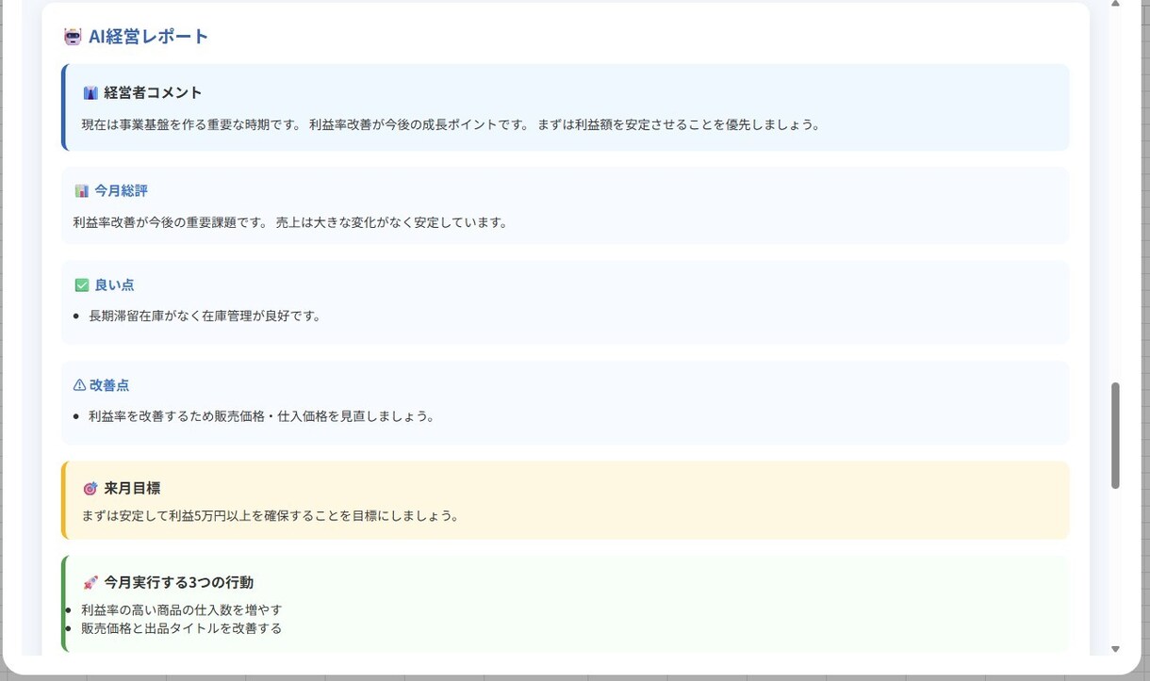Click the 今月総評 section title
Image resolution: width=1150 pixels, height=681 pixels.
click(x=121, y=191)
